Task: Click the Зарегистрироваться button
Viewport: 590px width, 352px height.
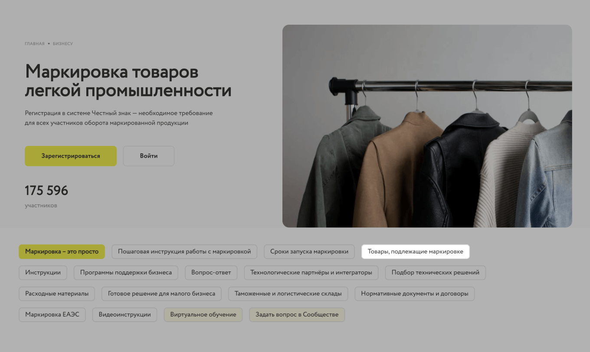Action: point(71,156)
